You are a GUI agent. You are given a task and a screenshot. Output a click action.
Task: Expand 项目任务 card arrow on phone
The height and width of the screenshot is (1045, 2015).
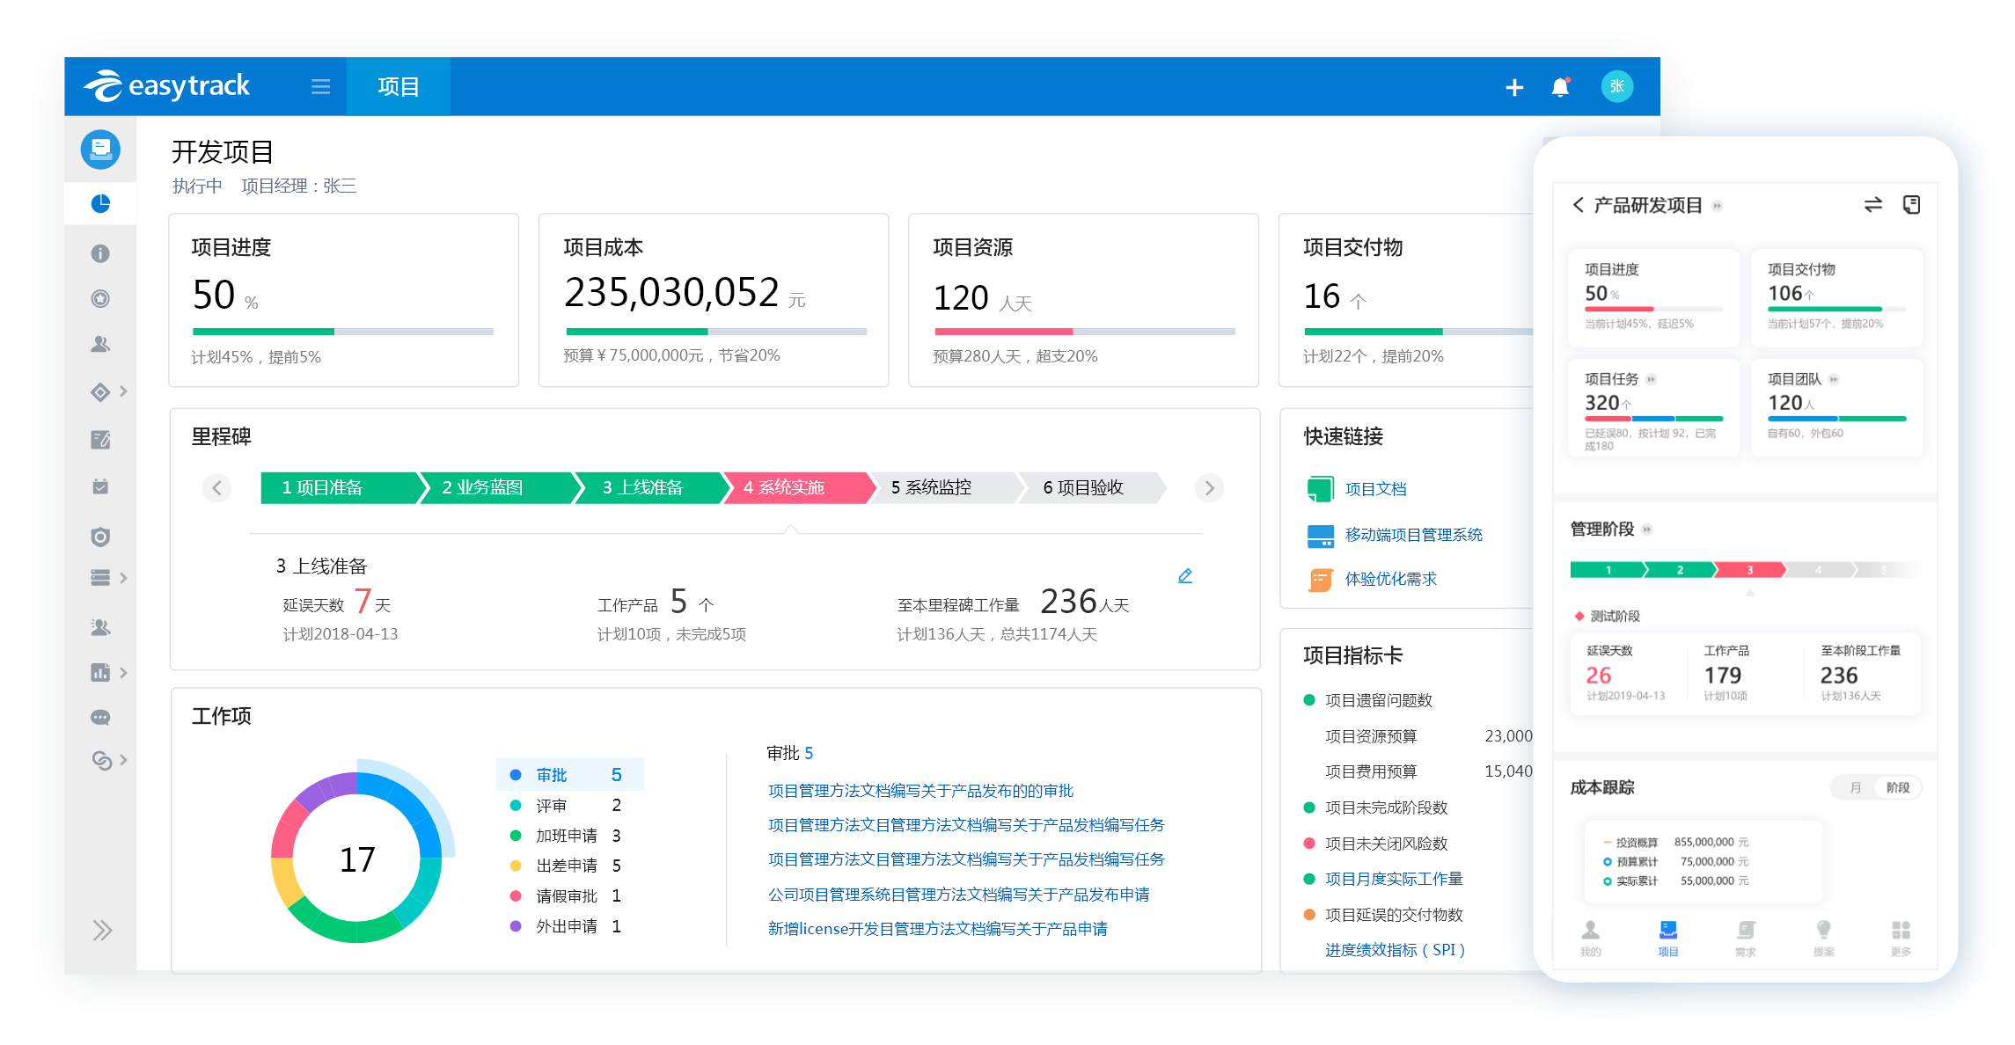point(1651,380)
